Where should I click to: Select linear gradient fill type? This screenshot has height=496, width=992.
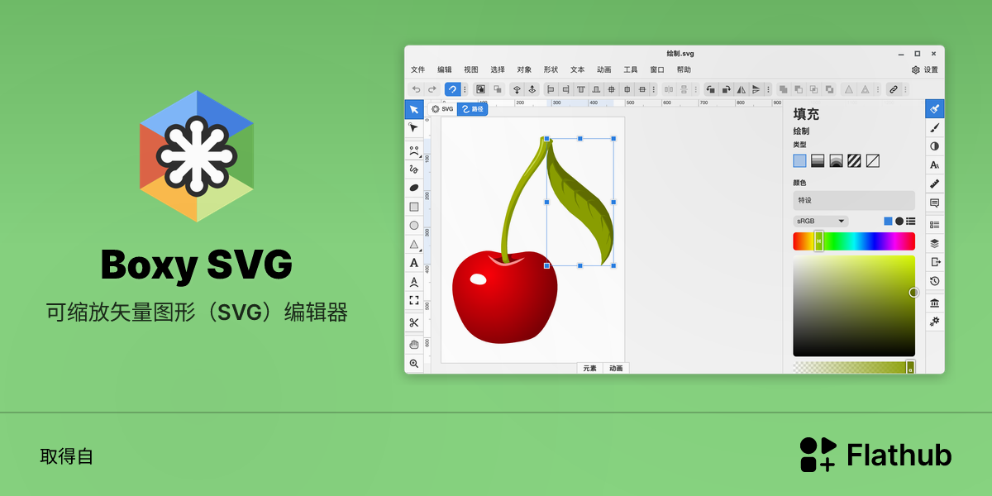pos(818,161)
